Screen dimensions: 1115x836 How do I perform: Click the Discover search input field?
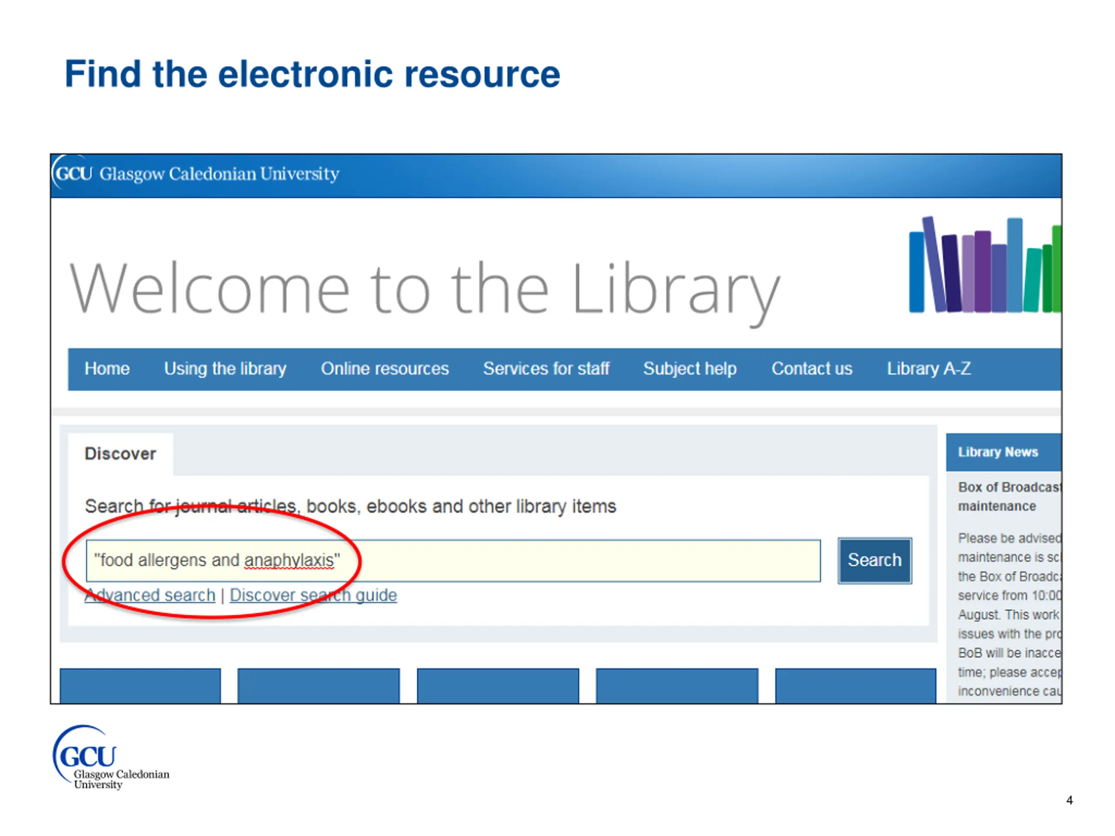click(x=453, y=560)
